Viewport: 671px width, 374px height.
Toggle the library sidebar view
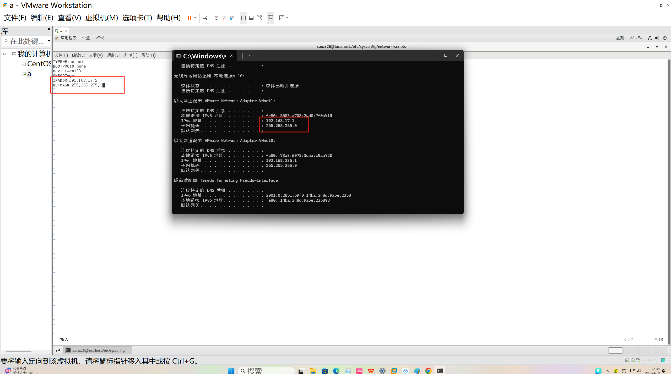coord(243,18)
